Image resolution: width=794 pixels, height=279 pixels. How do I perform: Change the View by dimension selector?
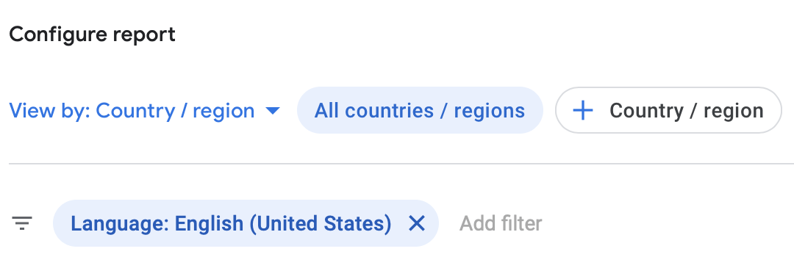pos(144,111)
